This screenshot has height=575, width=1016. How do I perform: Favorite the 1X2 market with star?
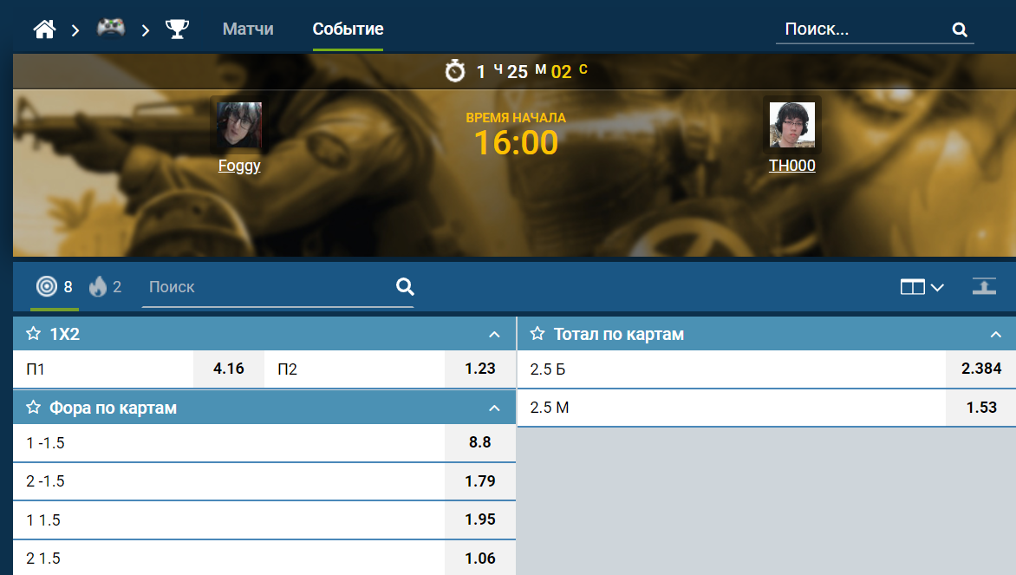click(x=33, y=334)
